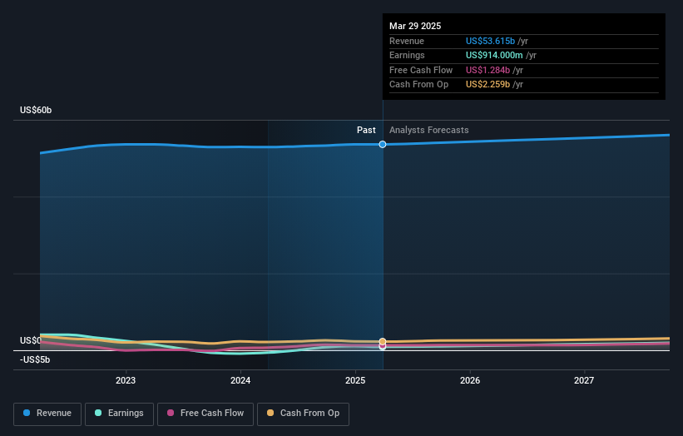
Task: Toggle the Revenue legend series
Action: [x=47, y=414]
